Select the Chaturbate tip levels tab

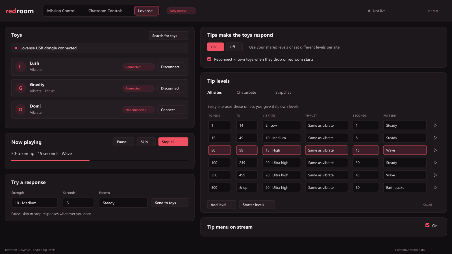click(246, 92)
